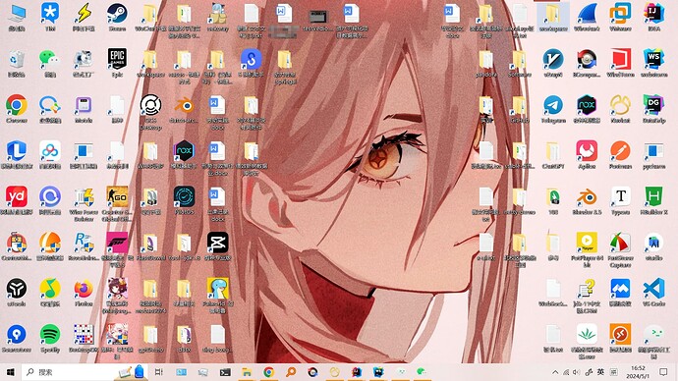Image resolution: width=678 pixels, height=381 pixels.
Task: Open the notification center icon
Action: click(663, 372)
